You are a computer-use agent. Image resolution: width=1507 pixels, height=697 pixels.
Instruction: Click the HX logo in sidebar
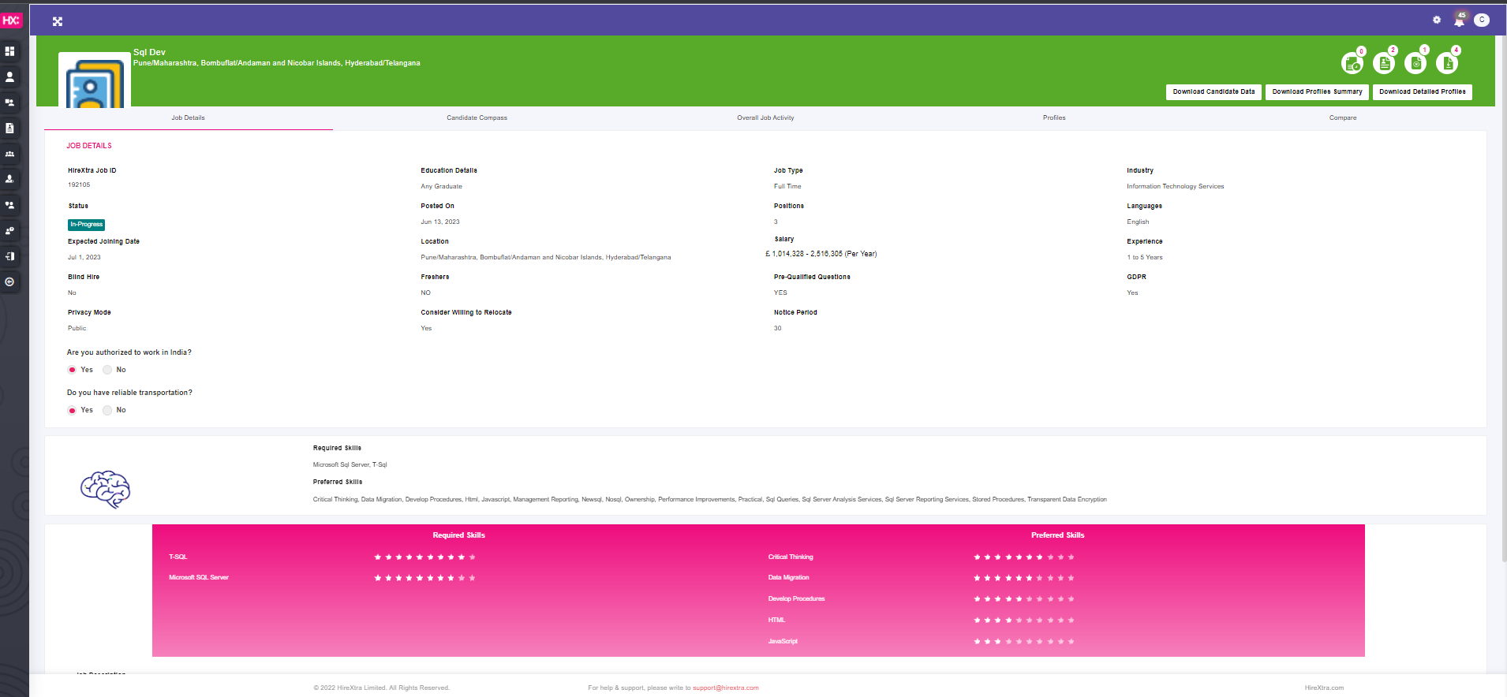coord(11,20)
